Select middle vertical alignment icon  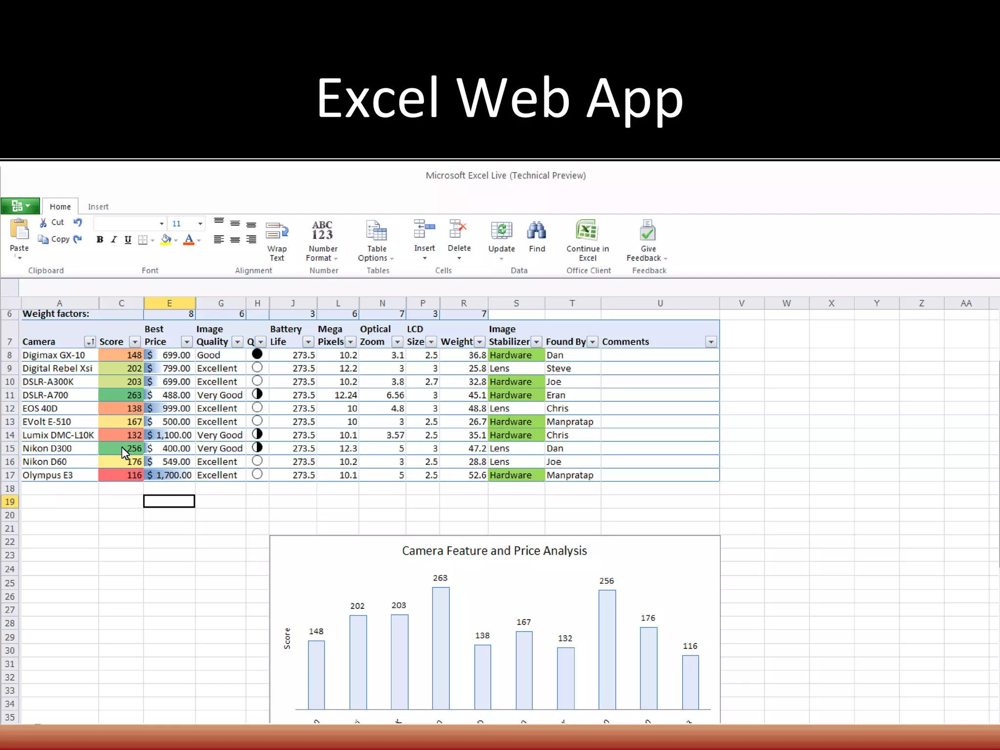click(235, 223)
